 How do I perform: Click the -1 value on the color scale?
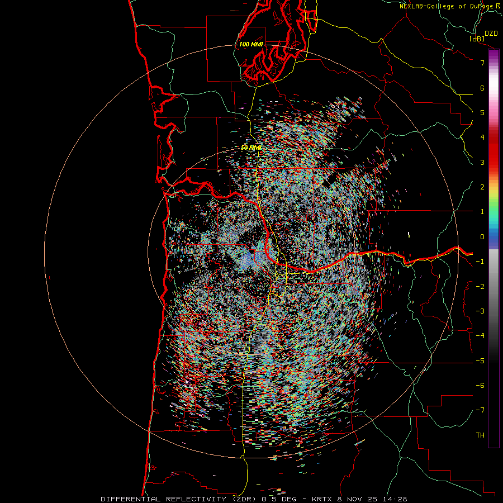coord(480,262)
